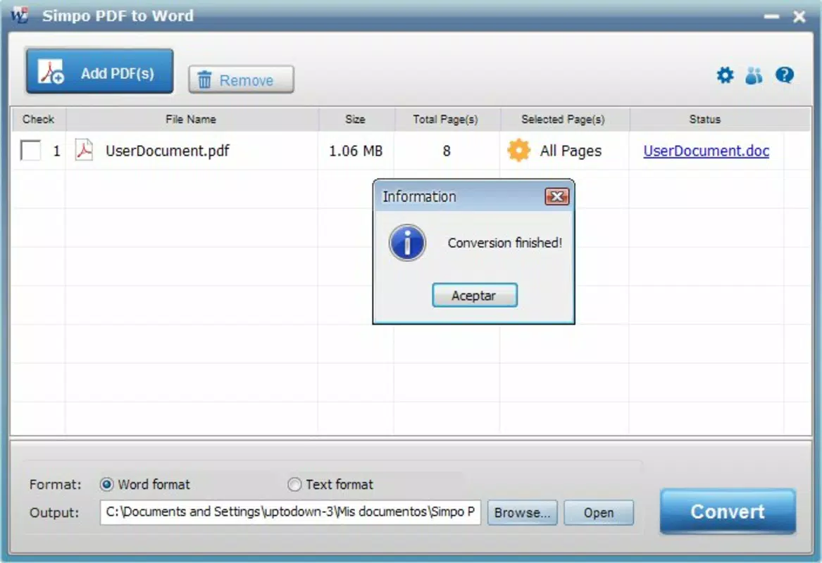The image size is (822, 563).
Task: Click the orange gear page selection icon
Action: pyautogui.click(x=518, y=151)
